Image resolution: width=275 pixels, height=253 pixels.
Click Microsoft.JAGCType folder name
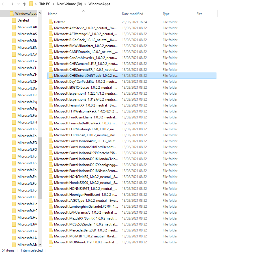pyautogui.click(x=86, y=201)
